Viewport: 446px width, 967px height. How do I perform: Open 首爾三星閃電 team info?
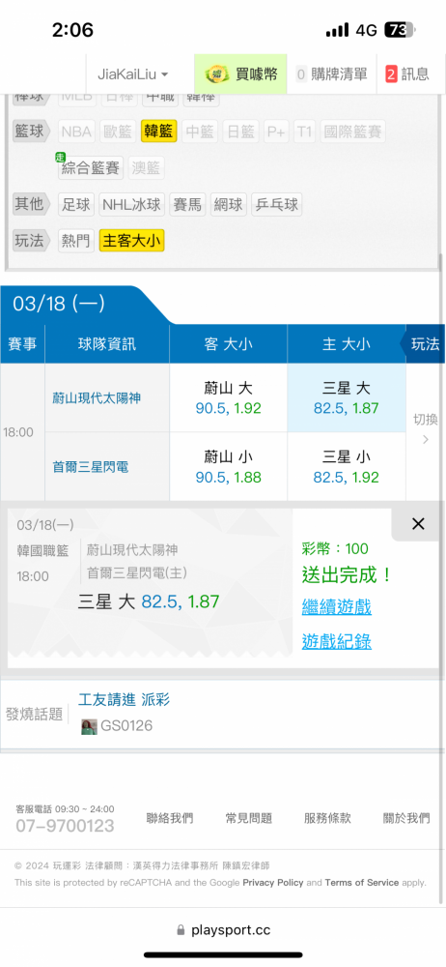click(91, 467)
